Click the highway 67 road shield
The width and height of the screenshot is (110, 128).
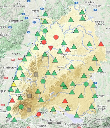[42, 9]
